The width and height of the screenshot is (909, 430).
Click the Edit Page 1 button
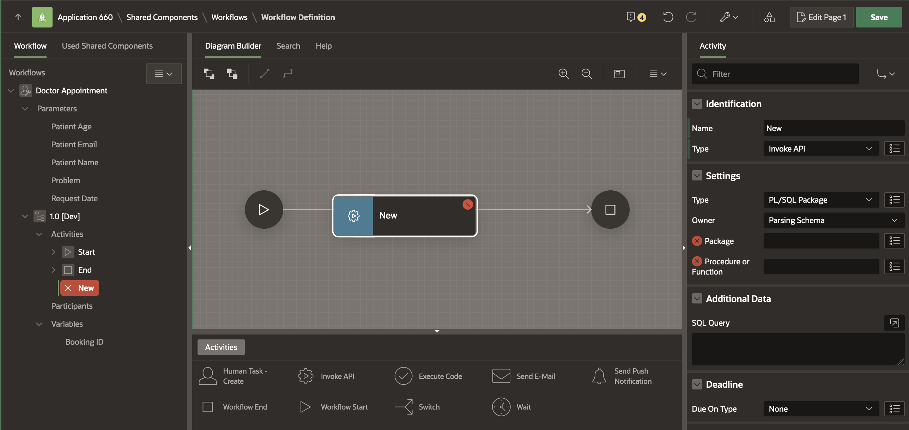click(822, 17)
